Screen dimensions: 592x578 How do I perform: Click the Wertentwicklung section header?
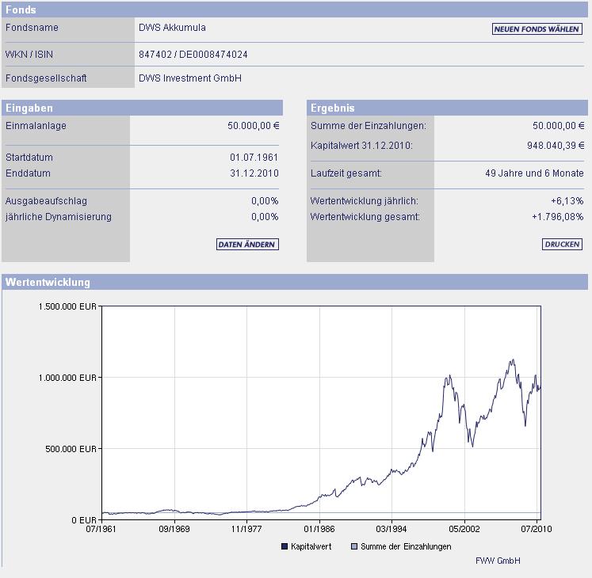click(295, 282)
